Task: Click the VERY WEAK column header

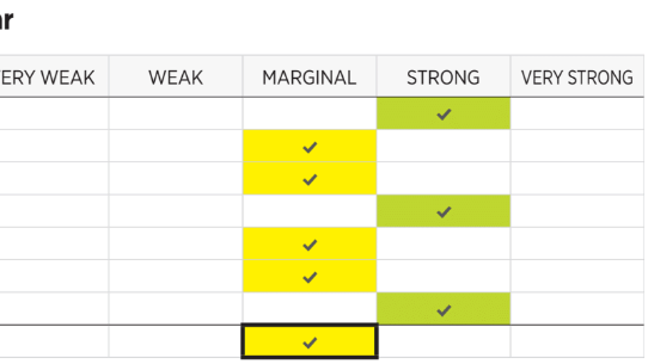Action: (48, 78)
